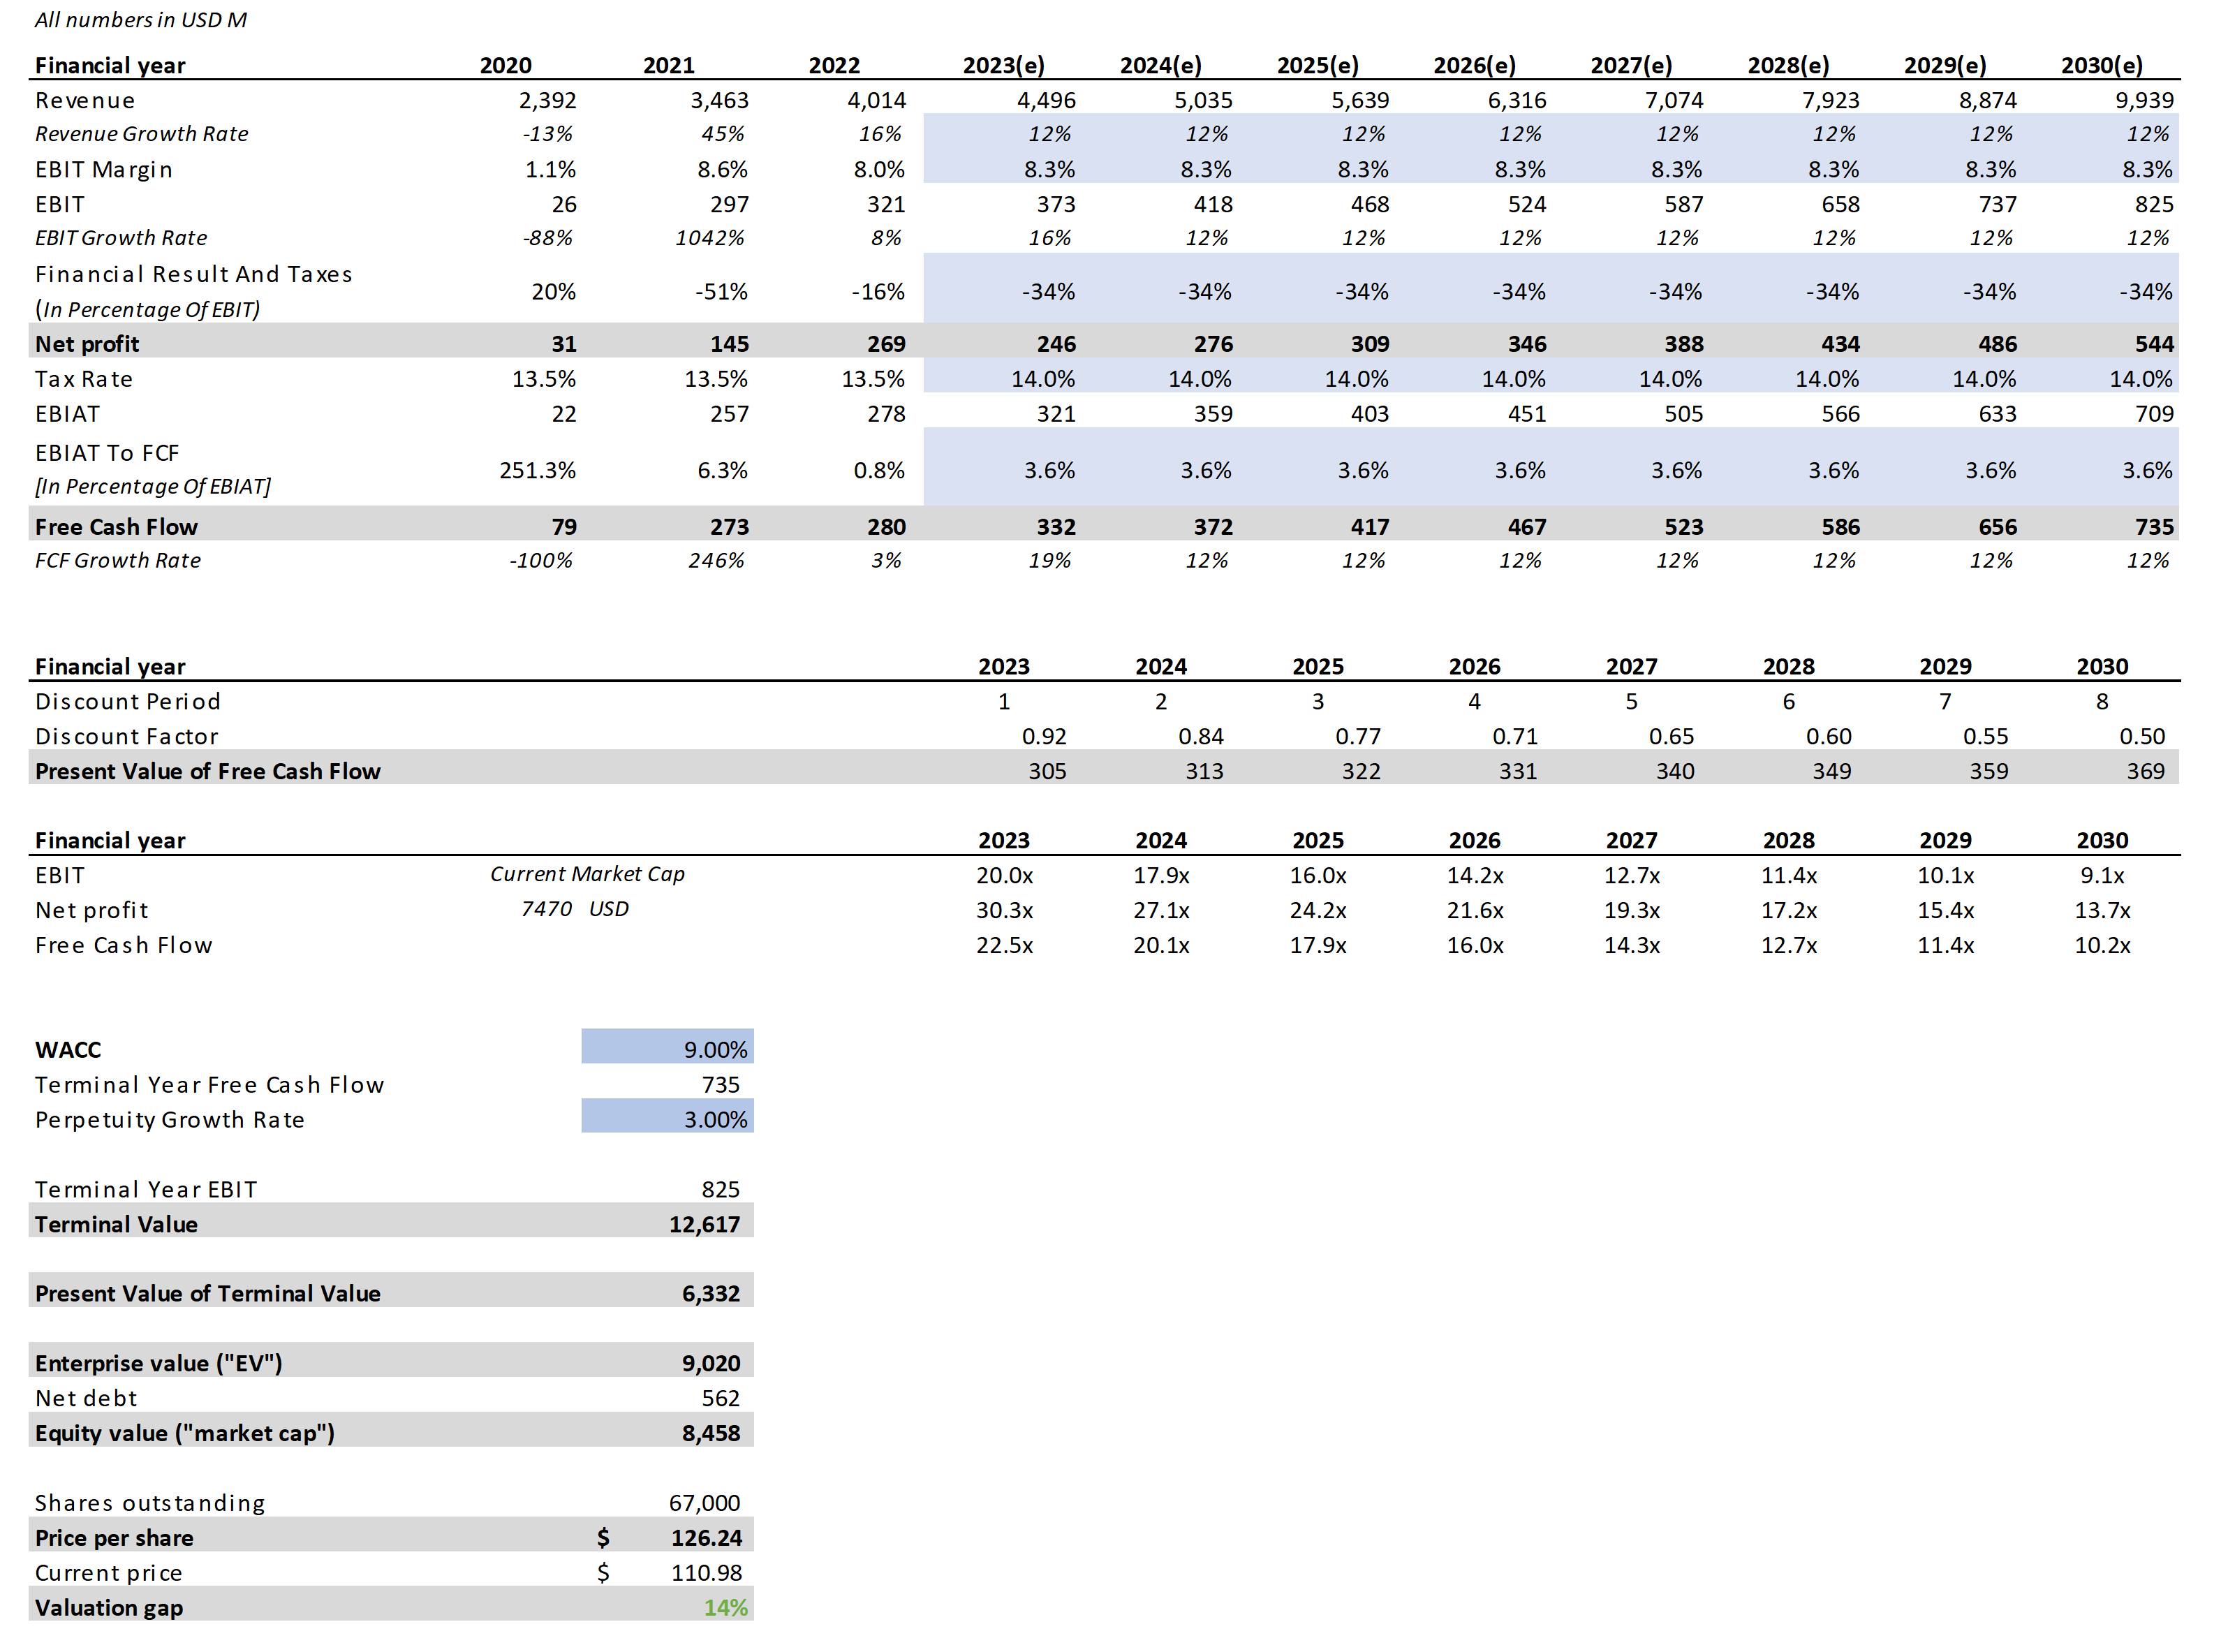Select Shares outstanding value 67,000
This screenshot has width=2221, height=1652.
pyautogui.click(x=704, y=1503)
